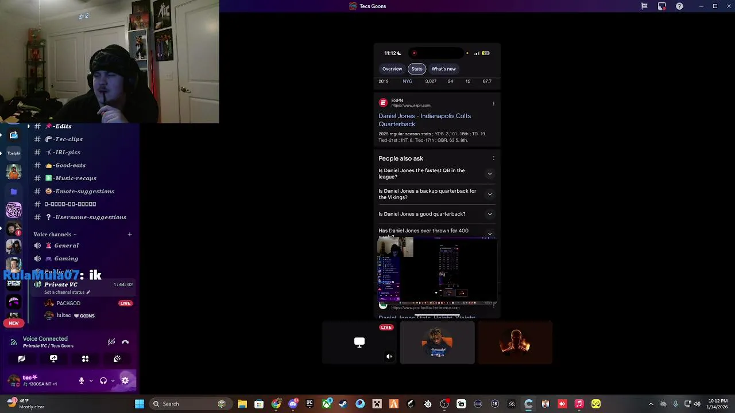The height and width of the screenshot is (413, 735).
Task: Launch Epic Games from taskbar
Action: tap(310, 404)
